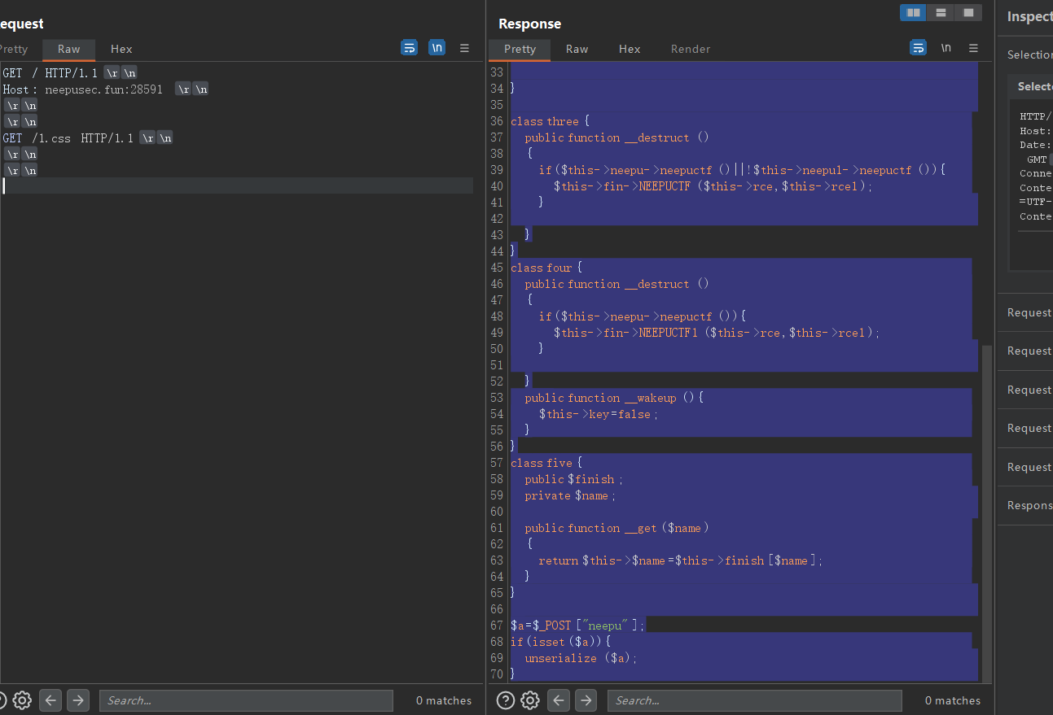Toggle word wrap in Request panel
The image size is (1053, 715).
[x=410, y=48]
